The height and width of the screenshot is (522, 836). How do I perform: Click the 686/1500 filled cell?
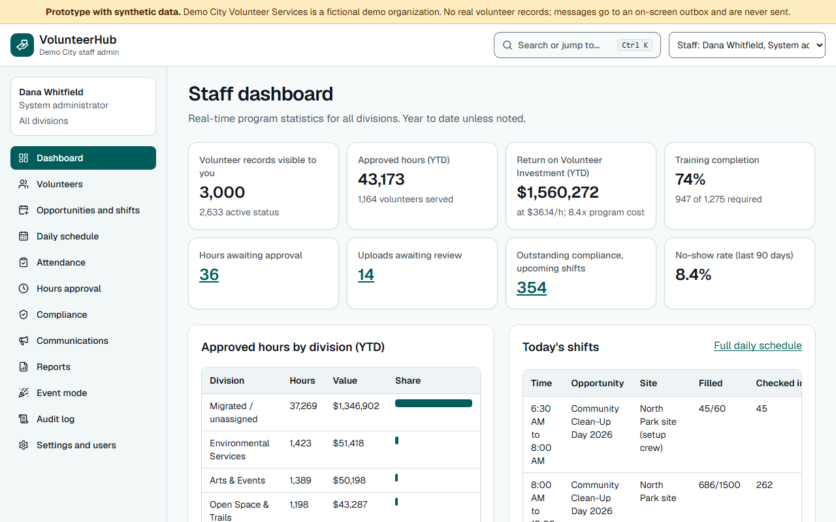coord(719,485)
